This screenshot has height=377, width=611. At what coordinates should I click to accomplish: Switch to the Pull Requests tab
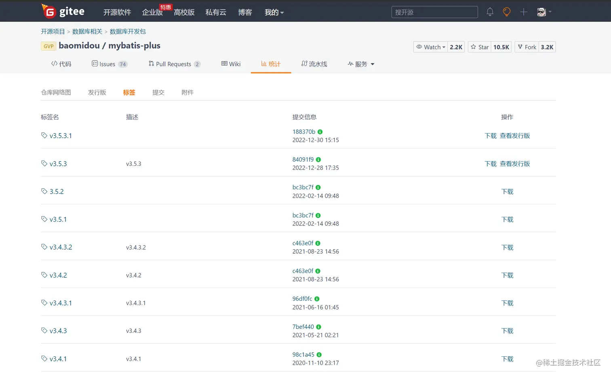pos(174,64)
